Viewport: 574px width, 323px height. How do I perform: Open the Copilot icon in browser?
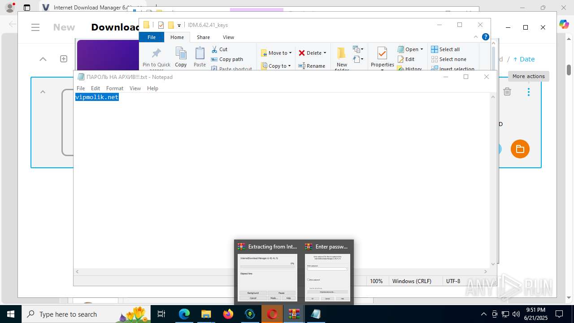click(564, 24)
